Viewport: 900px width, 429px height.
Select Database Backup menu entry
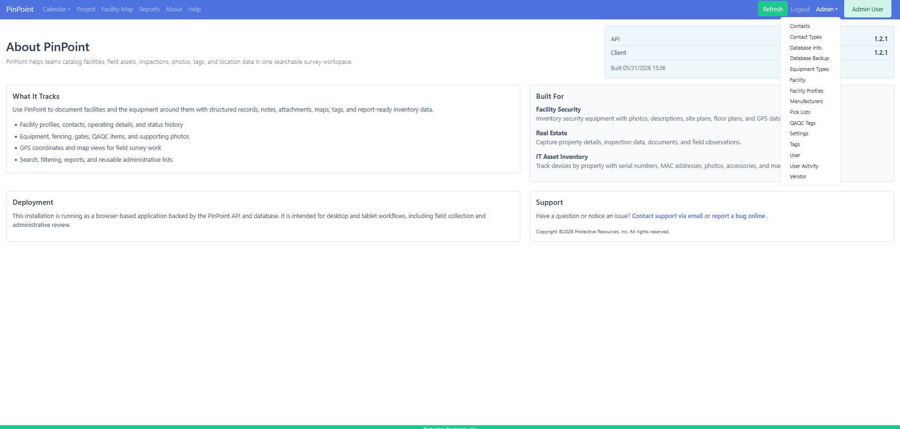[x=810, y=58]
